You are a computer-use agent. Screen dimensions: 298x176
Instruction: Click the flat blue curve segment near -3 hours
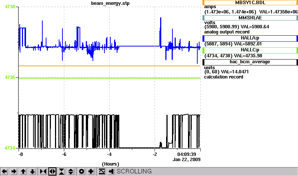139,46
